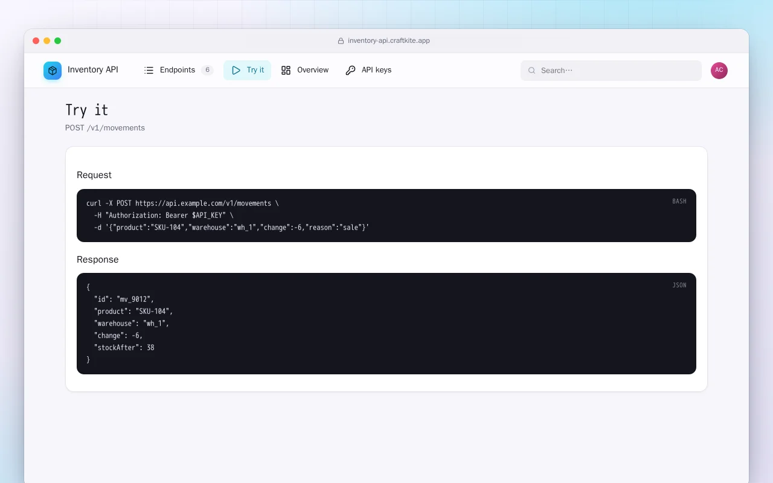Click the "warehouse": "wh_1" response line
Screen dimensions: 773x483
(132, 324)
